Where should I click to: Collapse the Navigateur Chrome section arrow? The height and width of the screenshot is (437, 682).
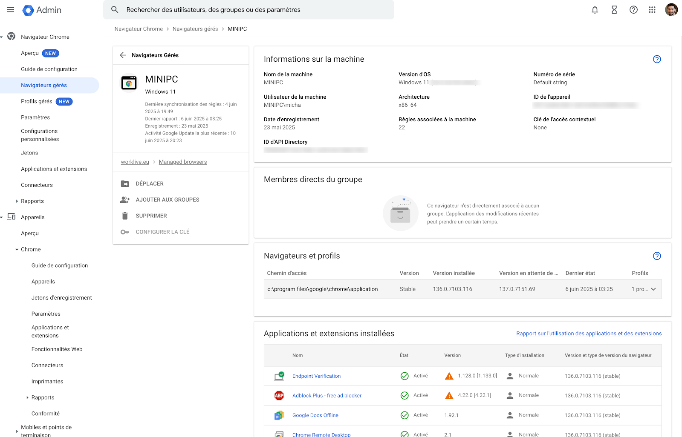tap(2, 37)
